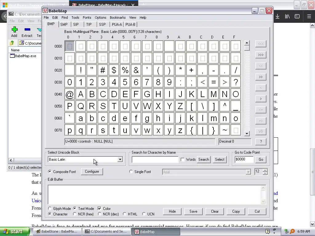
Task: Click the Go button
Action: 261,159
